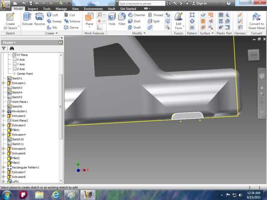This screenshot has height=200, width=267.
Task: Click the taskbar clock
Action: (254, 195)
